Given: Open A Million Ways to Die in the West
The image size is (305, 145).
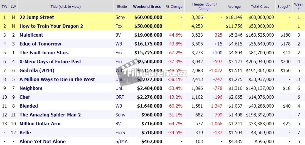Looking at the screenshot, I should (57, 79).
